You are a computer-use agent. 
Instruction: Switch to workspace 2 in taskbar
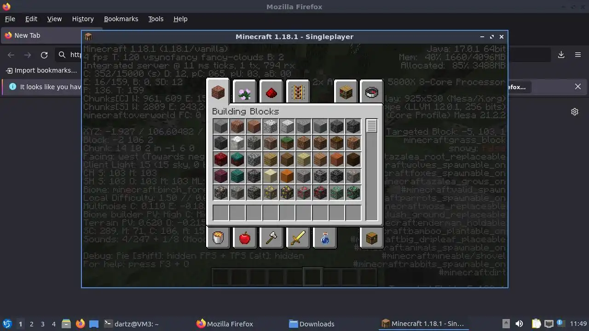31,324
